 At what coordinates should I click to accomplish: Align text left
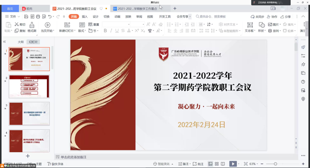click(x=169, y=31)
